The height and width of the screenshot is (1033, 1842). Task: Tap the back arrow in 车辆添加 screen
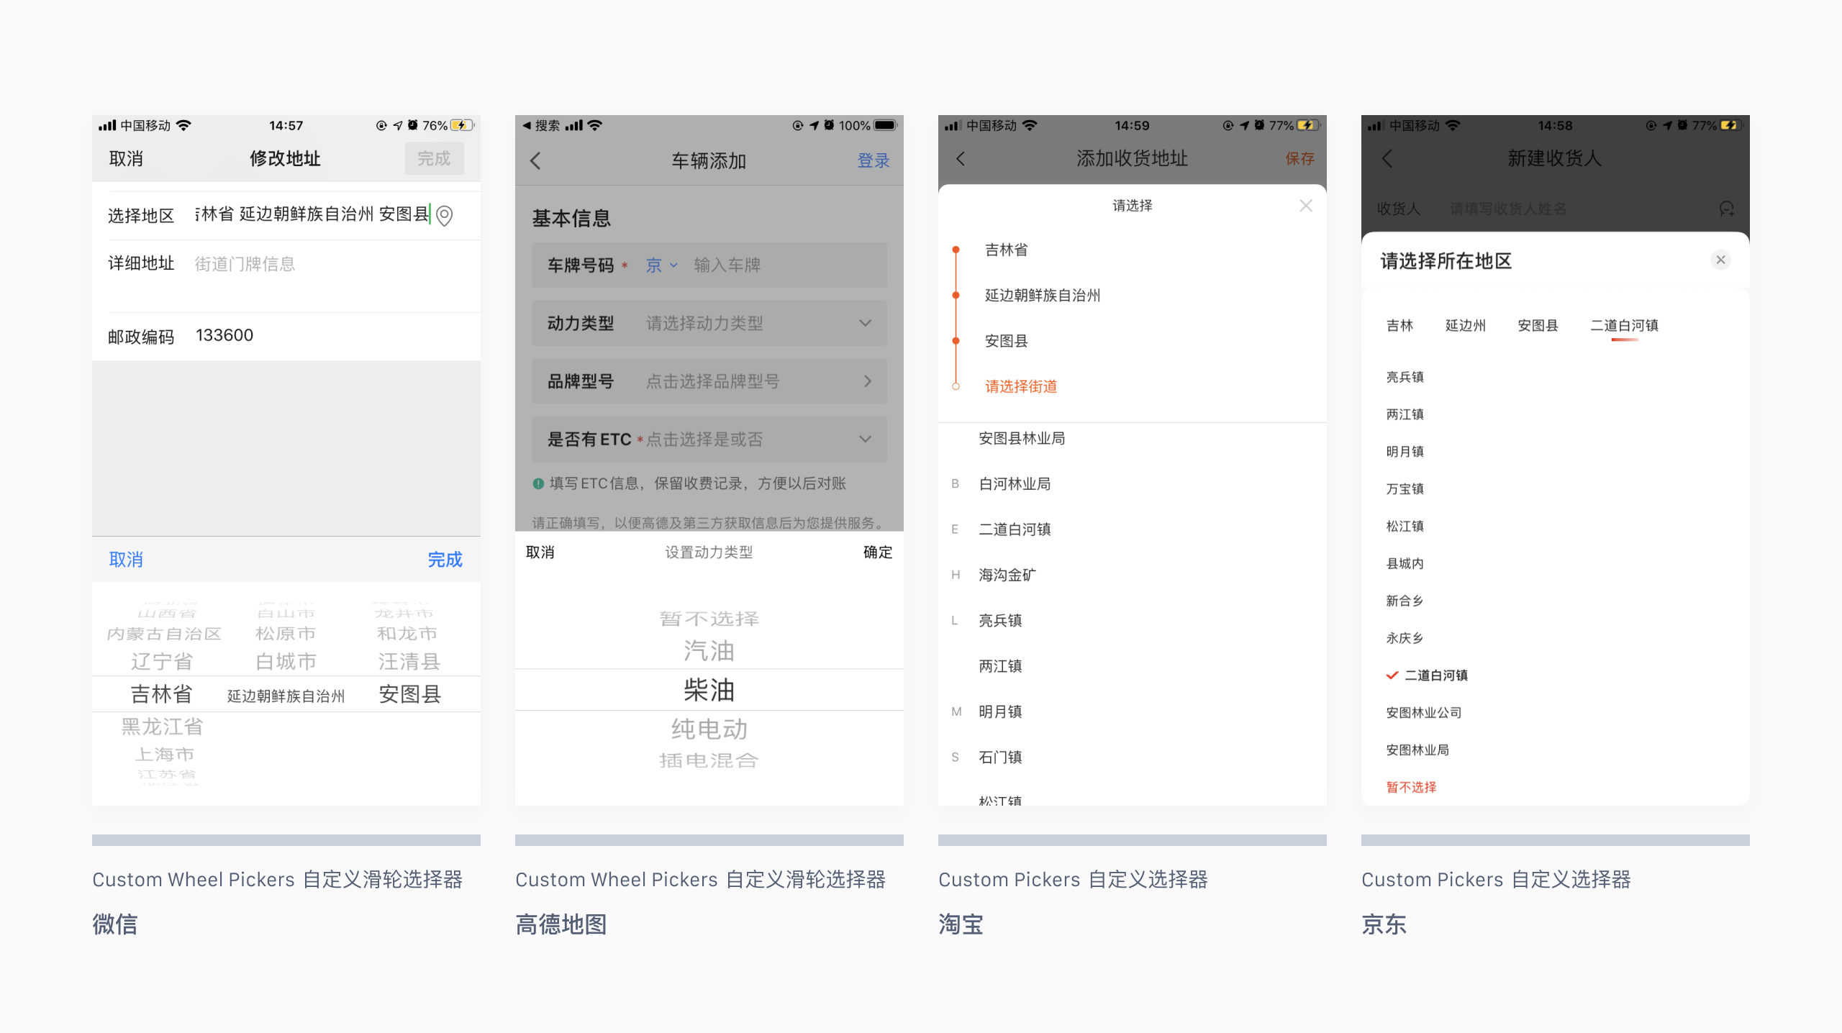tap(535, 160)
